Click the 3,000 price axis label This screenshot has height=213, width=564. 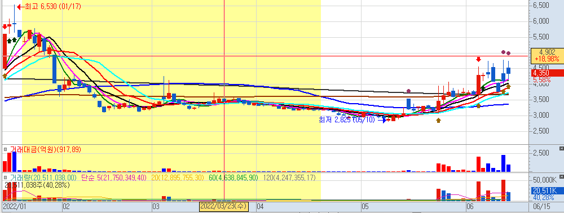541,116
